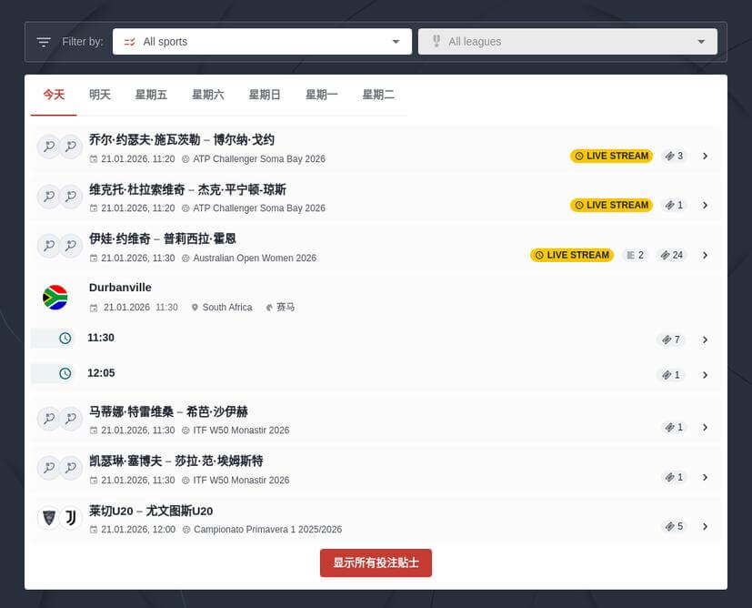The height and width of the screenshot is (608, 752).
Task: Click the filter icon beside 'Filter by:'
Action: 43,41
